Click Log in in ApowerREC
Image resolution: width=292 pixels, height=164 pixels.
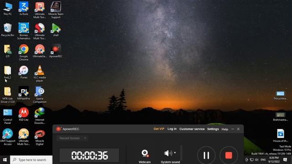point(172,129)
